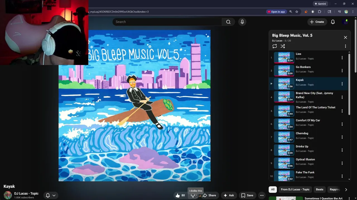Select Chemdog track title
The width and height of the screenshot is (357, 200).
click(302, 133)
